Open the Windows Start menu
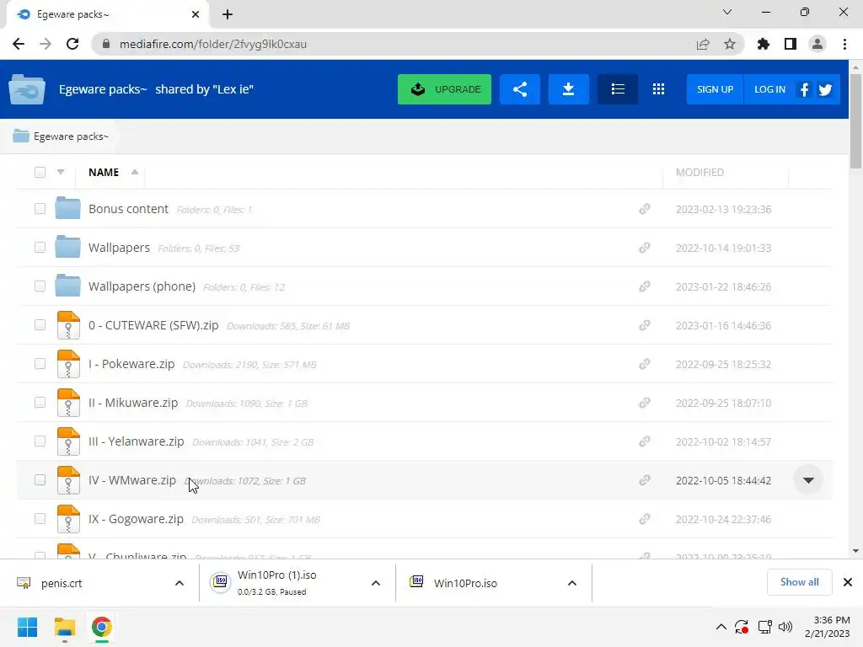863x647 pixels. pos(28,627)
